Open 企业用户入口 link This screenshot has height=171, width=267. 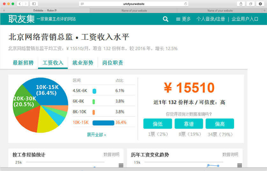pyautogui.click(x=245, y=19)
